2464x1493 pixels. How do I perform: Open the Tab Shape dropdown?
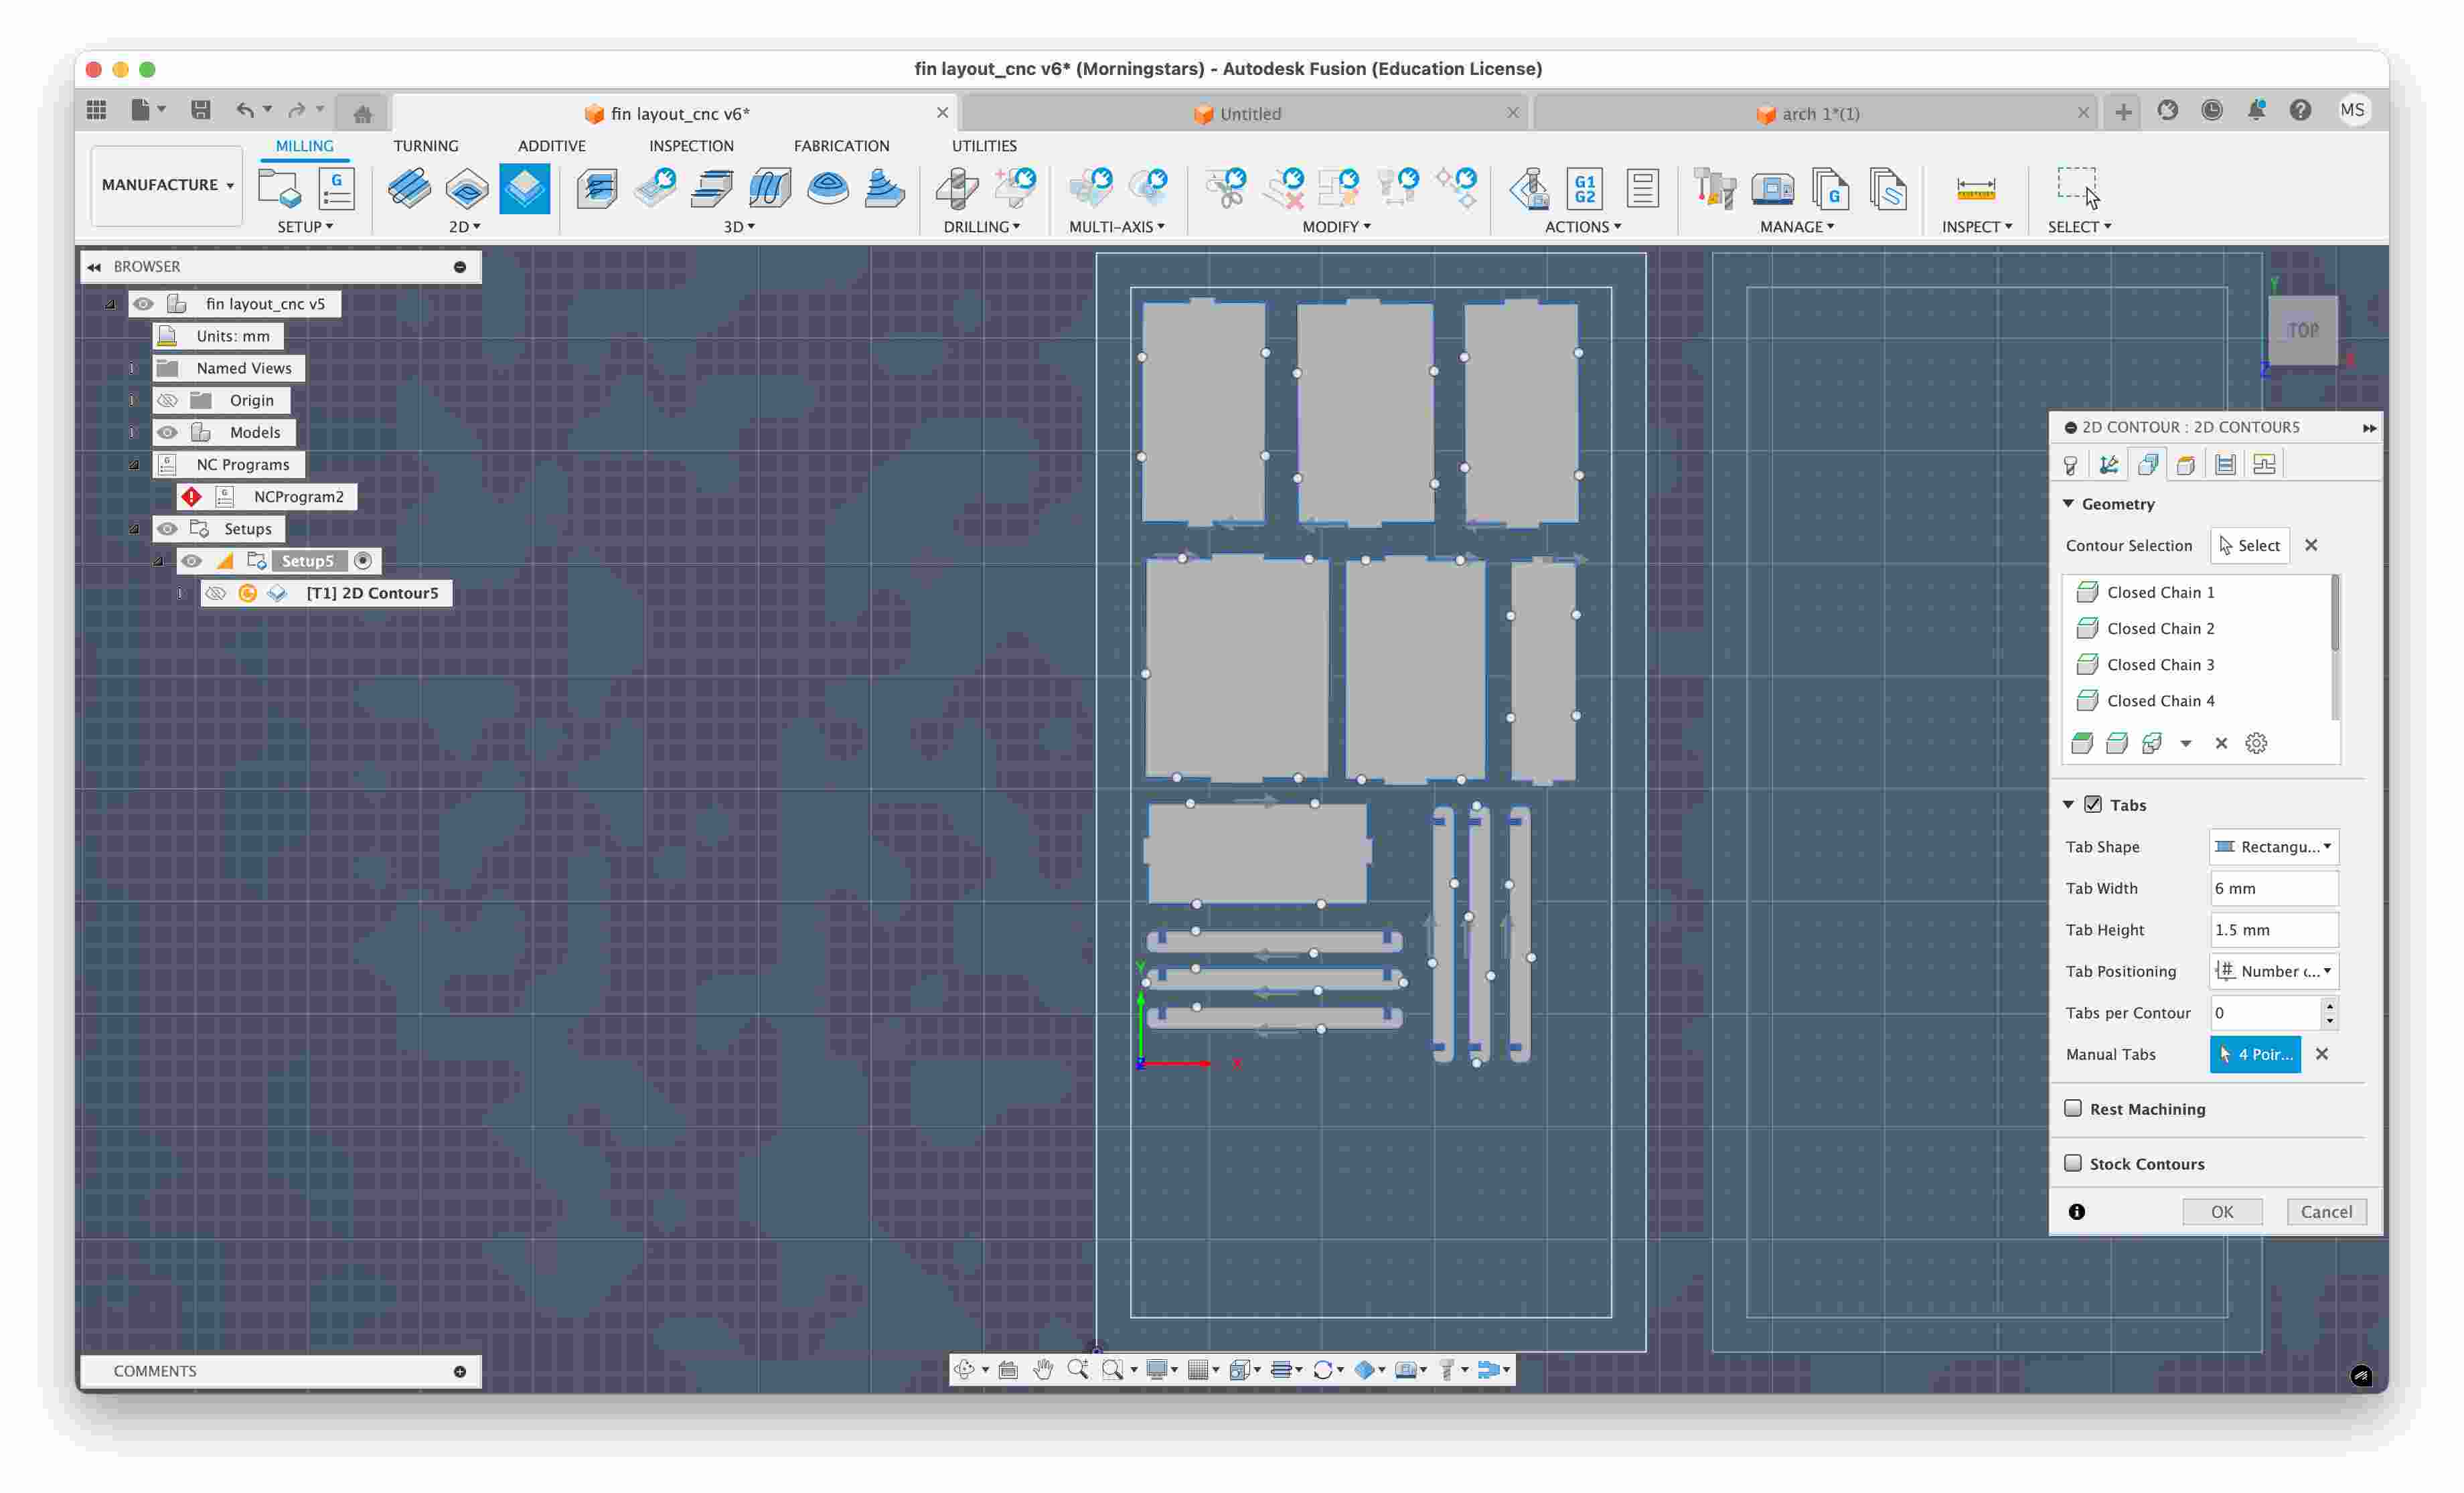pos(2273,847)
